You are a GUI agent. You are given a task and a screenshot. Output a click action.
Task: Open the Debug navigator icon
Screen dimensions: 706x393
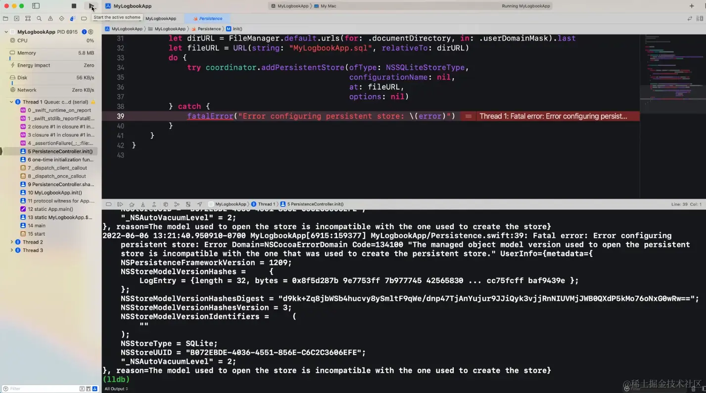[x=73, y=18]
